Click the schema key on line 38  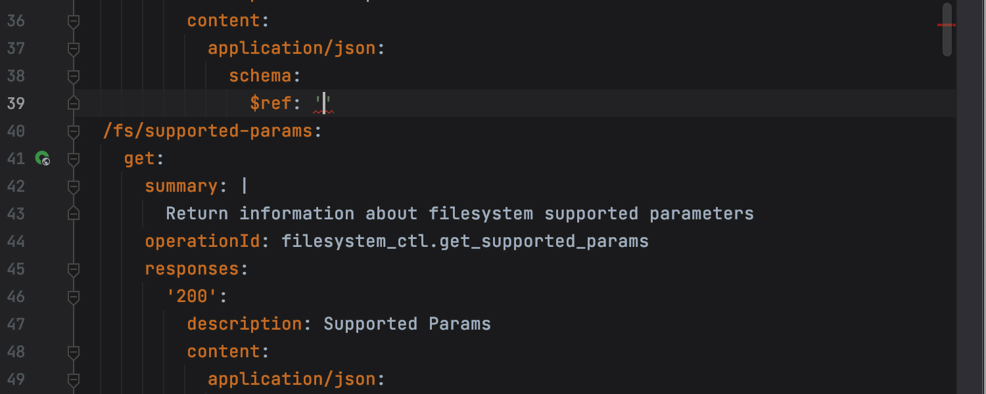(x=260, y=76)
